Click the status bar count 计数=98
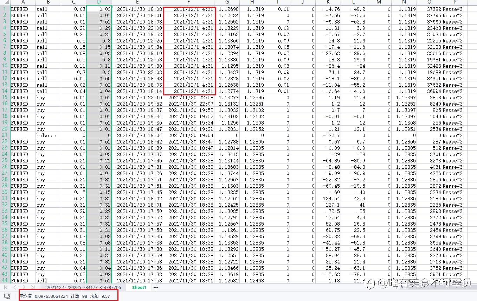Screen dimensions: 477x301 (x=78, y=296)
